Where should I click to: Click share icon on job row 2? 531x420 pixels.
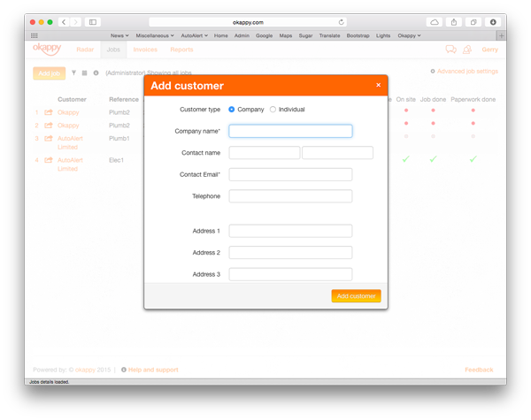[49, 126]
